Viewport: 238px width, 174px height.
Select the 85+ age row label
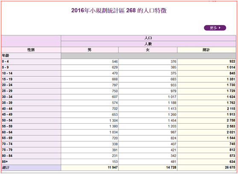click(31, 162)
